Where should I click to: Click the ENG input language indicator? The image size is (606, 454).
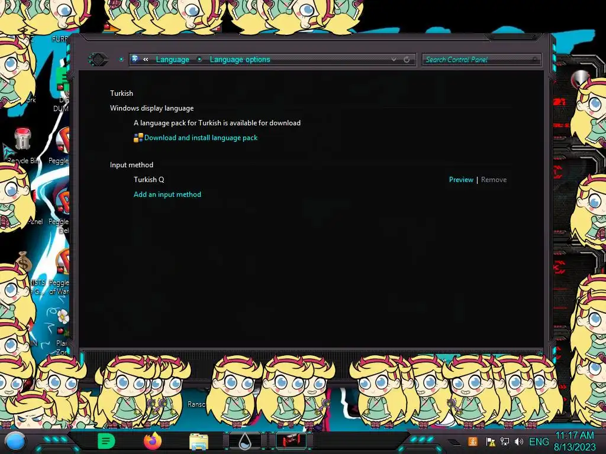[539, 442]
